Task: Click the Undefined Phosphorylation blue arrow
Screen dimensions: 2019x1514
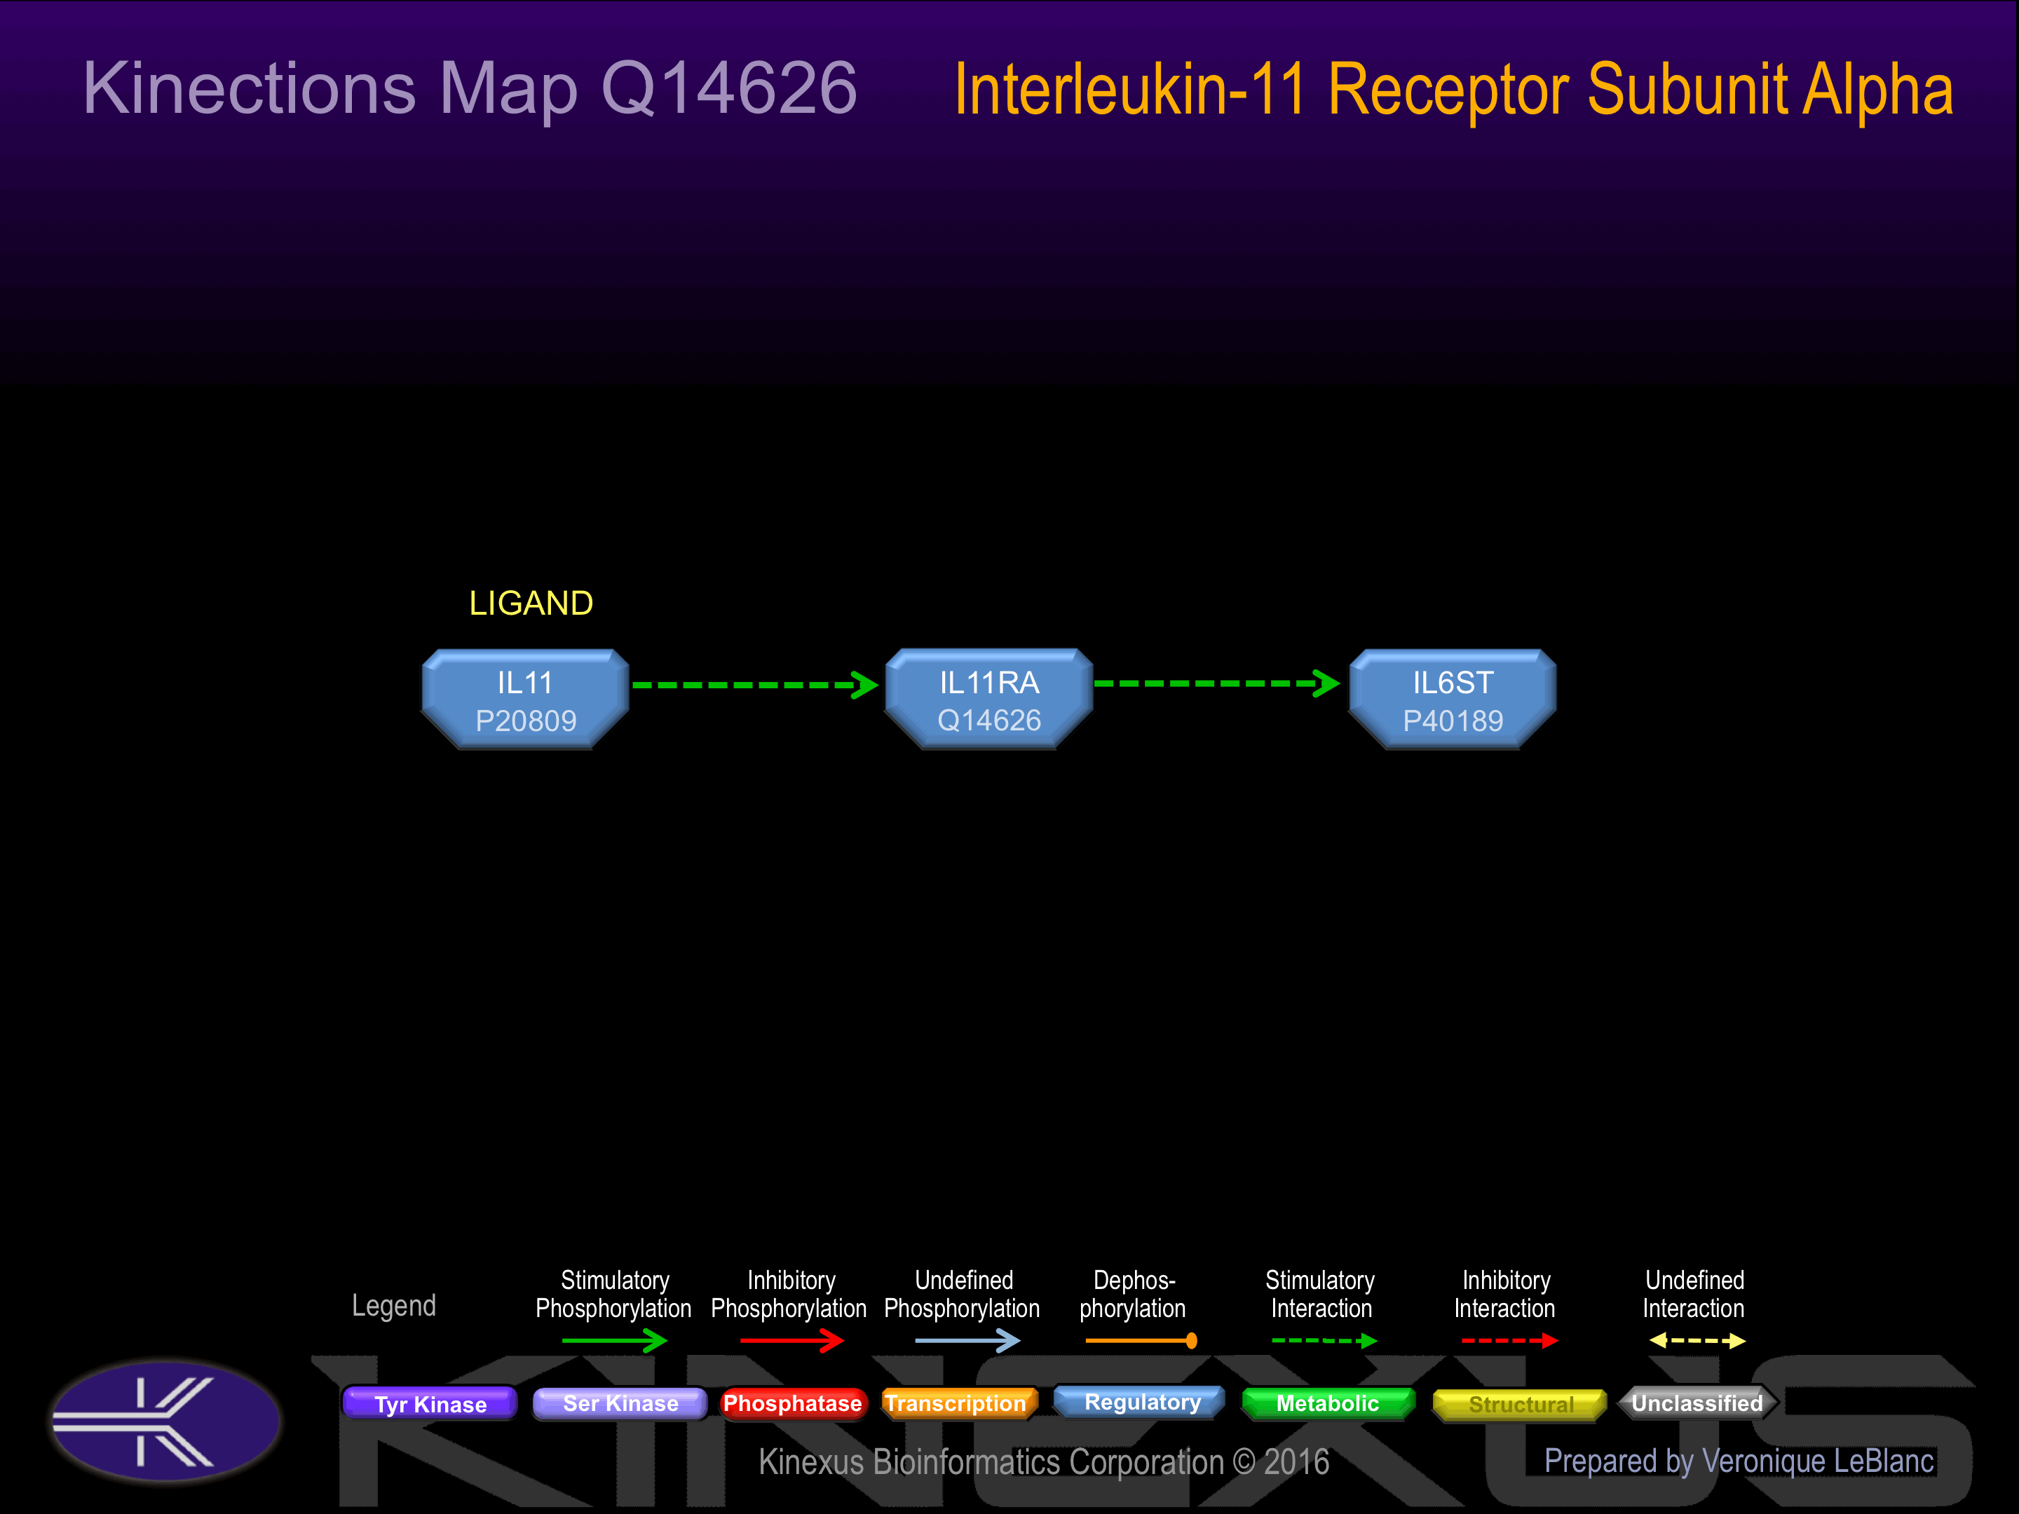Action: [x=967, y=1341]
